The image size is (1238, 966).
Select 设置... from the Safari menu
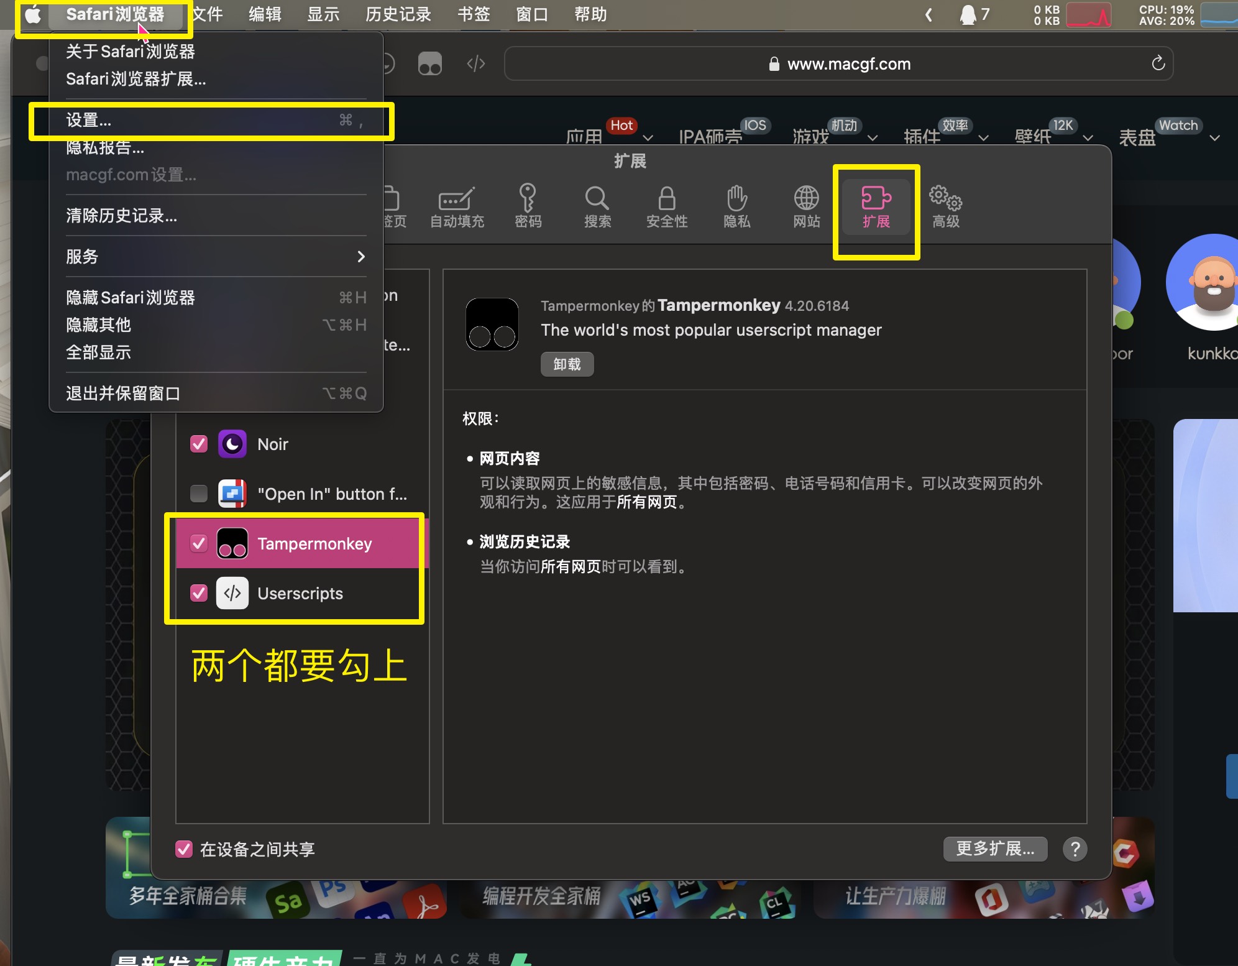click(x=89, y=120)
